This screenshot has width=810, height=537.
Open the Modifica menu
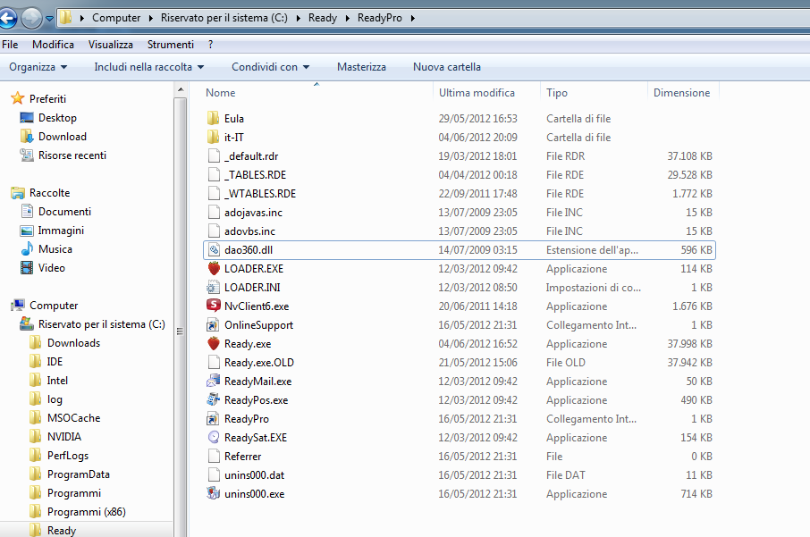(x=54, y=45)
